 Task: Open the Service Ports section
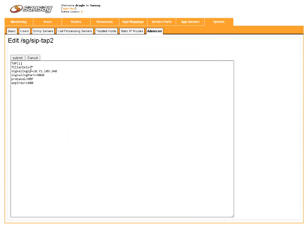(x=162, y=22)
